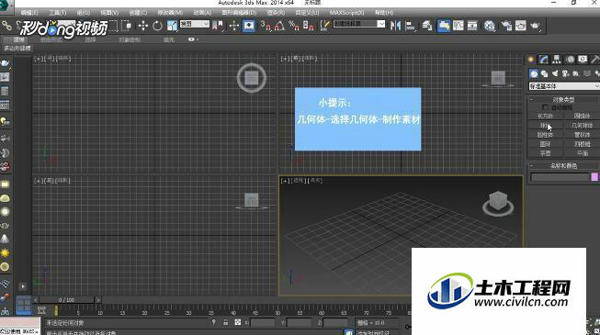Image resolution: width=600 pixels, height=335 pixels.
Task: Select the Lights category icon
Action: (555, 73)
